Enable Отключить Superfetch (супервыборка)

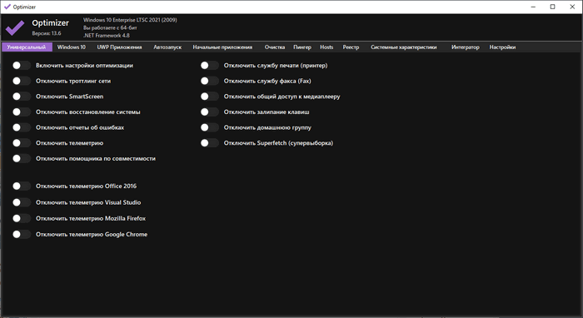[209, 143]
